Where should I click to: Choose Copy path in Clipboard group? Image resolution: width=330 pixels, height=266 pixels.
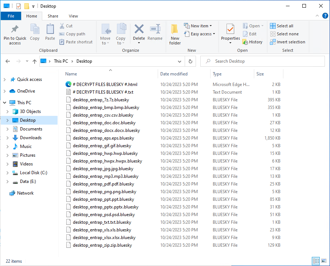[x=72, y=34]
